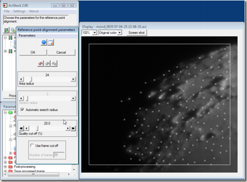Decrease Area radius with the left arrow

click(21, 79)
